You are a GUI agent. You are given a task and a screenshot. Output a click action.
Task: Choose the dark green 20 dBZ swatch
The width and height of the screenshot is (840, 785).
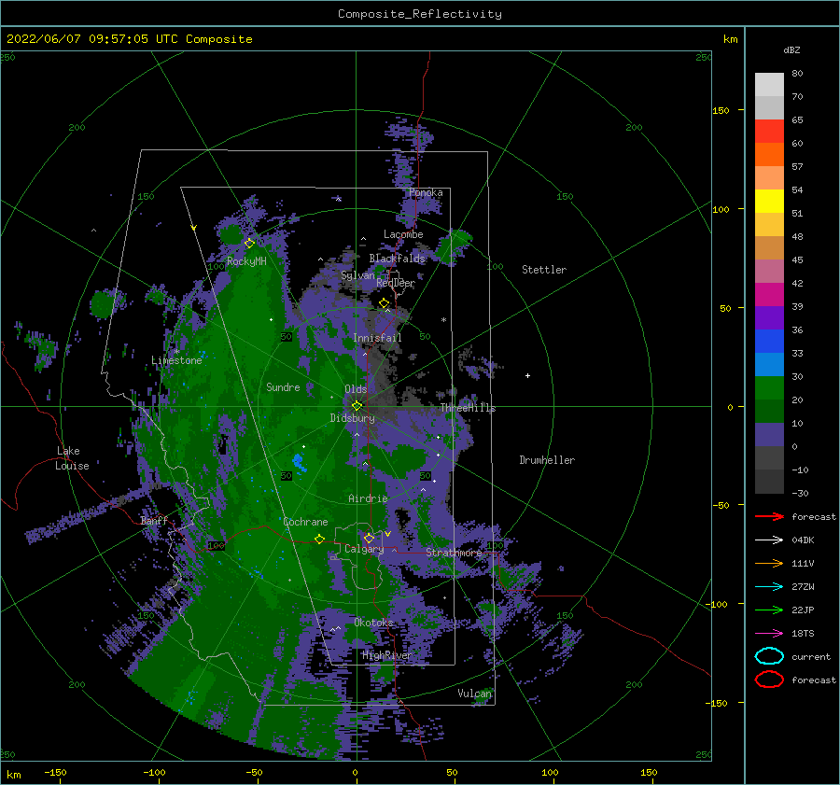point(769,411)
